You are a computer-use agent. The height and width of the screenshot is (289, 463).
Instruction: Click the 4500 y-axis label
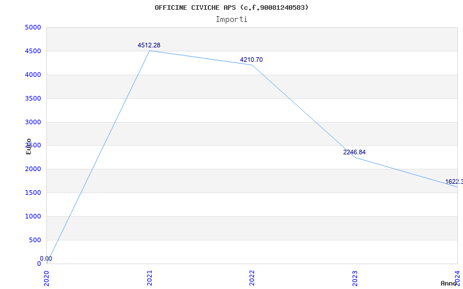[33, 51]
